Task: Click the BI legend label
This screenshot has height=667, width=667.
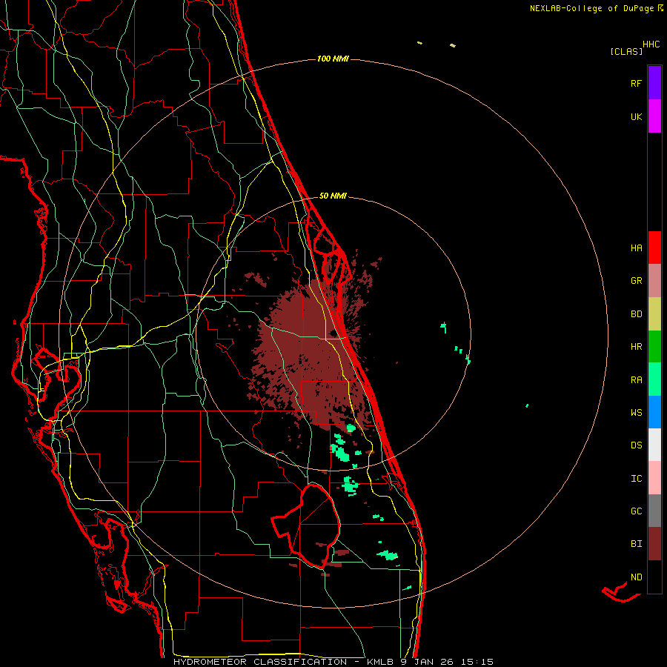Action: point(636,544)
